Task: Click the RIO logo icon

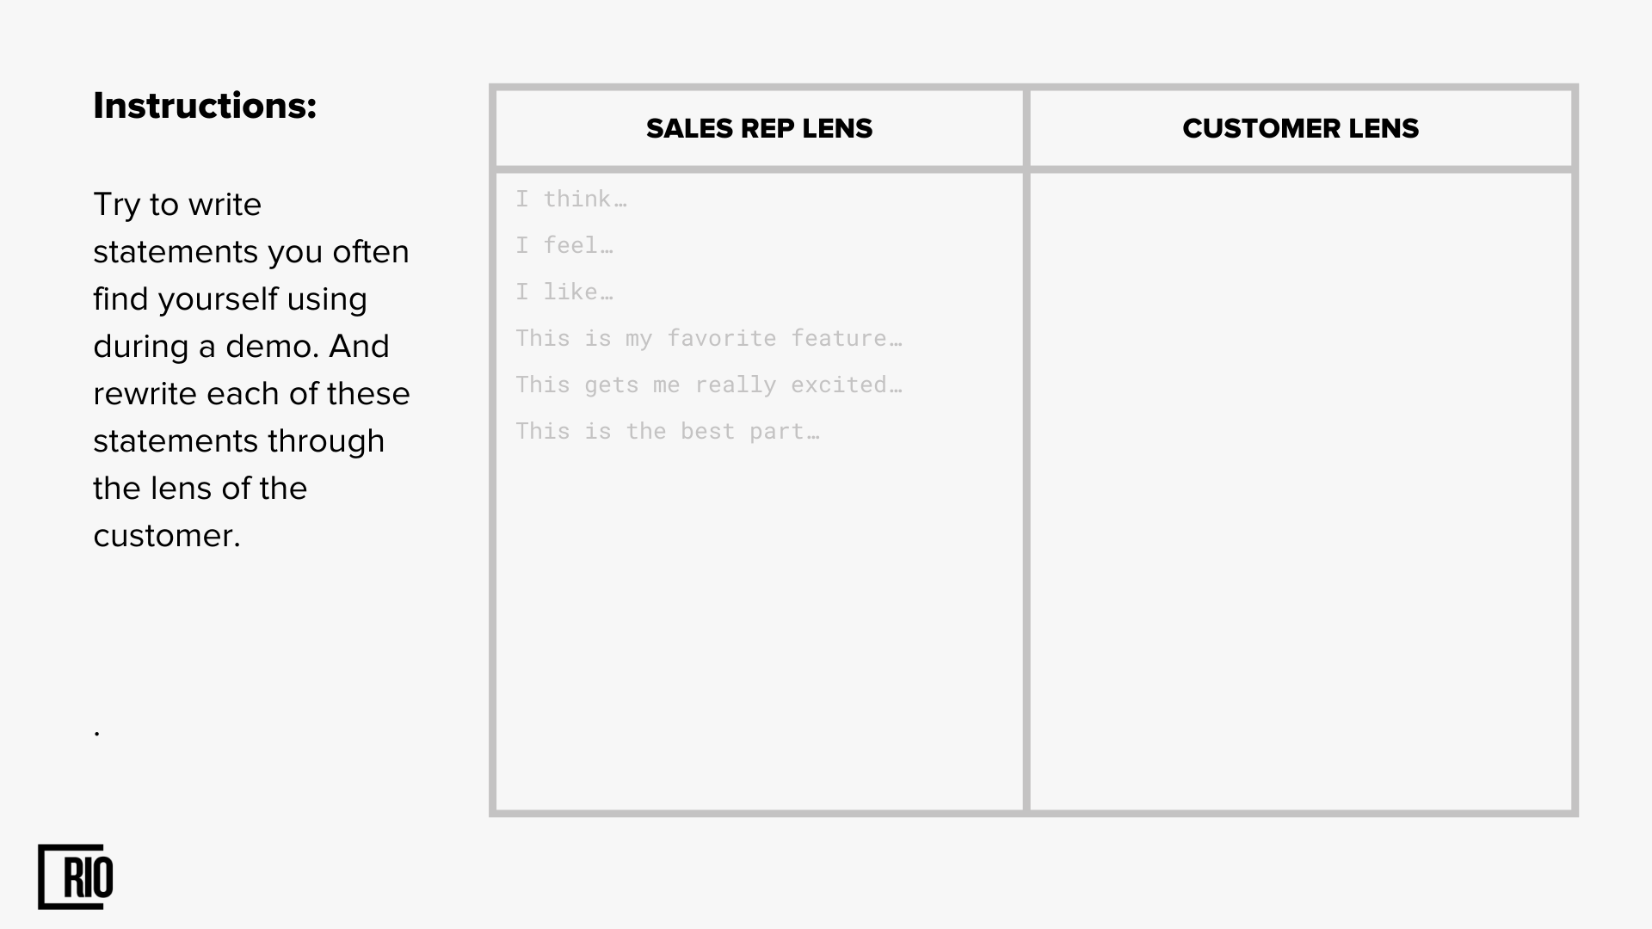Action: (x=76, y=877)
